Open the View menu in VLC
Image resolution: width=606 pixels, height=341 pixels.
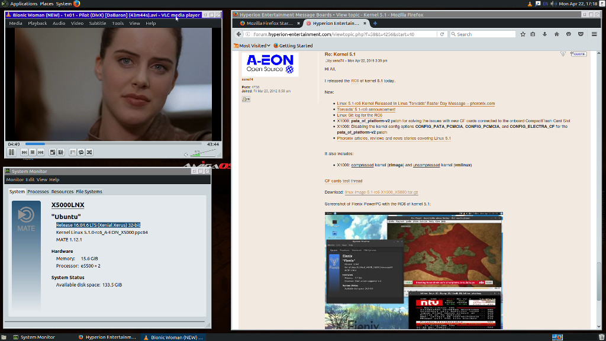[x=134, y=23]
